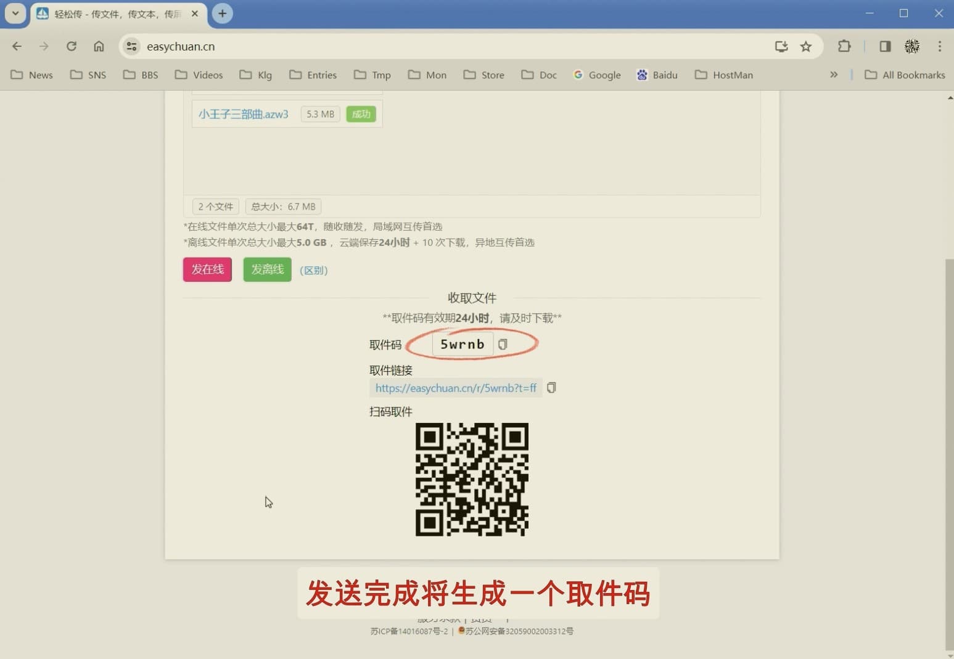Open the Store bookmark folder

[484, 75]
